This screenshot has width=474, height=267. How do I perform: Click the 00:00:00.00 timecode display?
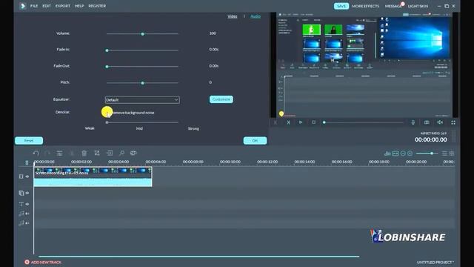tap(431, 139)
